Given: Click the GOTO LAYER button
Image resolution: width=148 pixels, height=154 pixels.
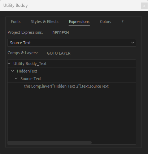Looking at the screenshot, I should [59, 53].
